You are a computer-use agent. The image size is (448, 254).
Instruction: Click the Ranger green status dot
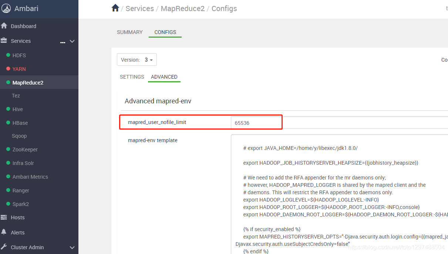tap(8, 190)
